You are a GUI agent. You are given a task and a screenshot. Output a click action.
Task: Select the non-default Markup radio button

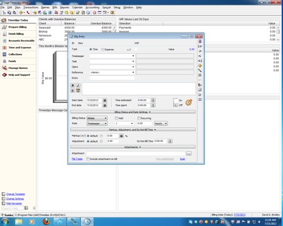101,136
